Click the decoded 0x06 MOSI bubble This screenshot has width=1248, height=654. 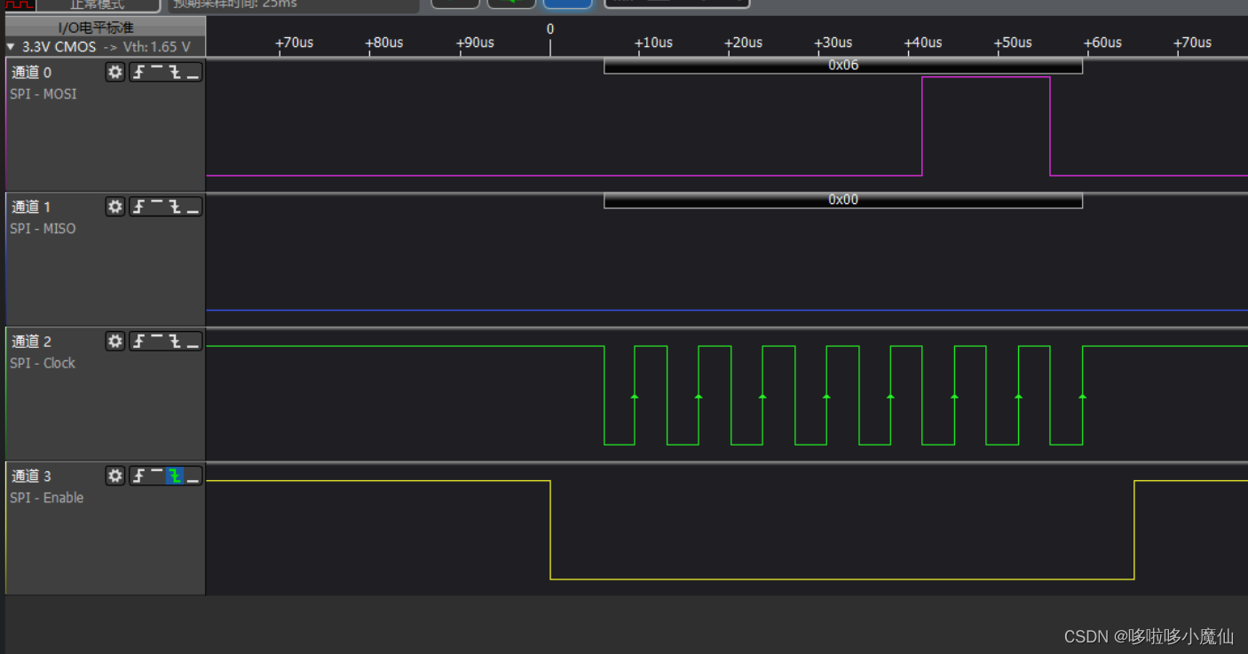pyautogui.click(x=843, y=66)
